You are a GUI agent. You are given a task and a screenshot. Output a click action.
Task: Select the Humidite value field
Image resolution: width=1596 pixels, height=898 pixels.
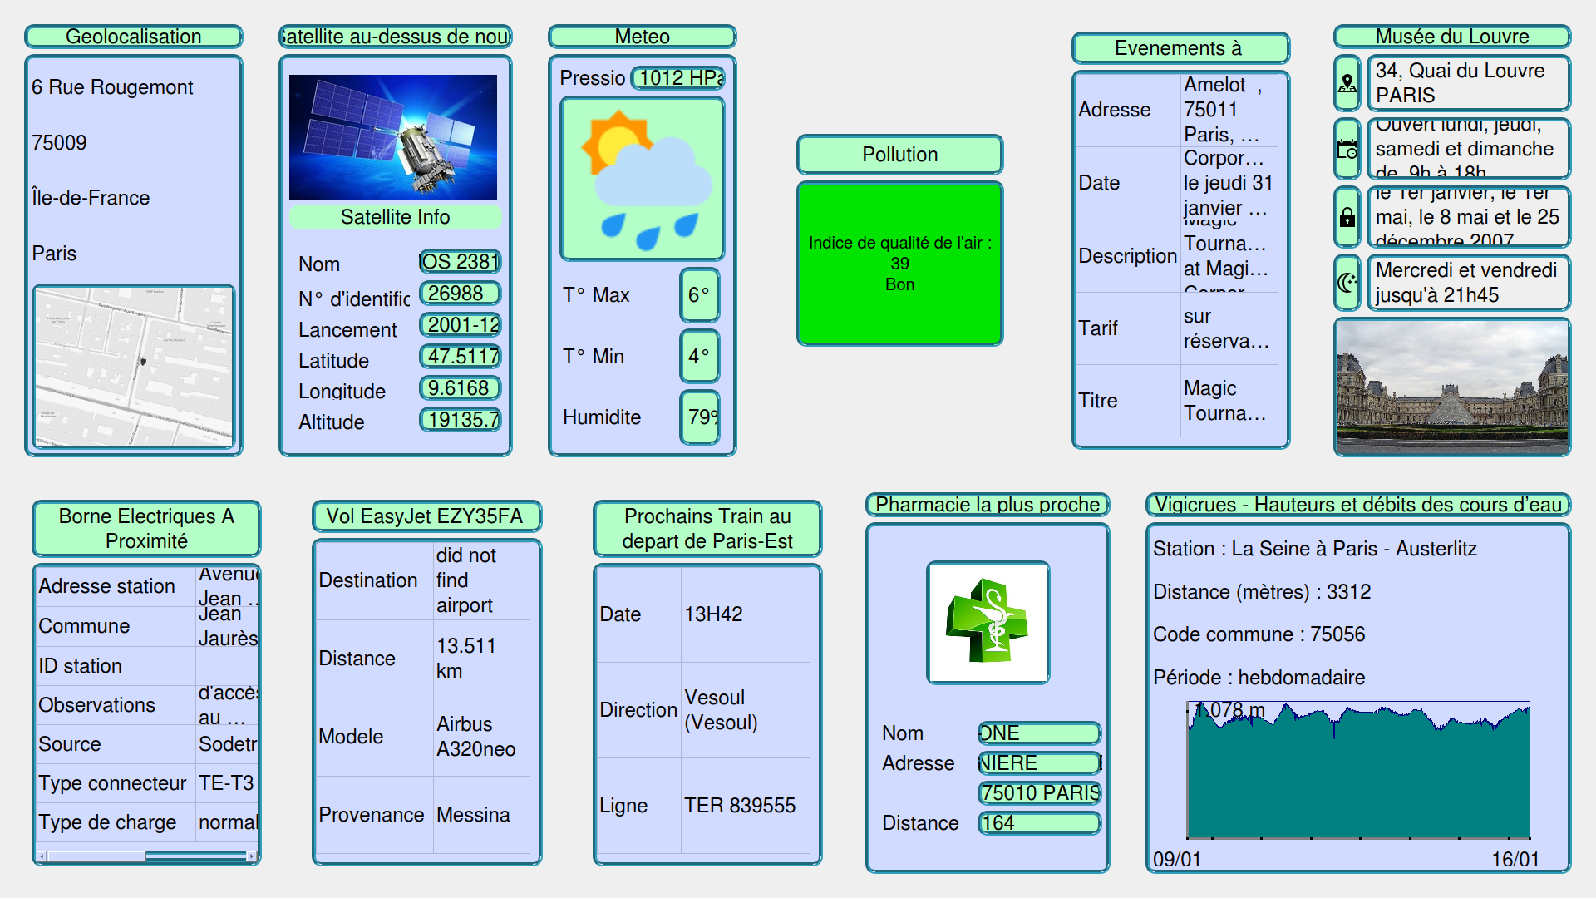point(699,417)
